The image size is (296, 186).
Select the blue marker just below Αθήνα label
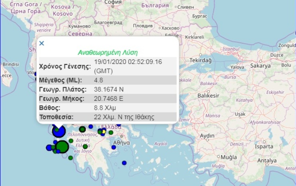(114, 147)
